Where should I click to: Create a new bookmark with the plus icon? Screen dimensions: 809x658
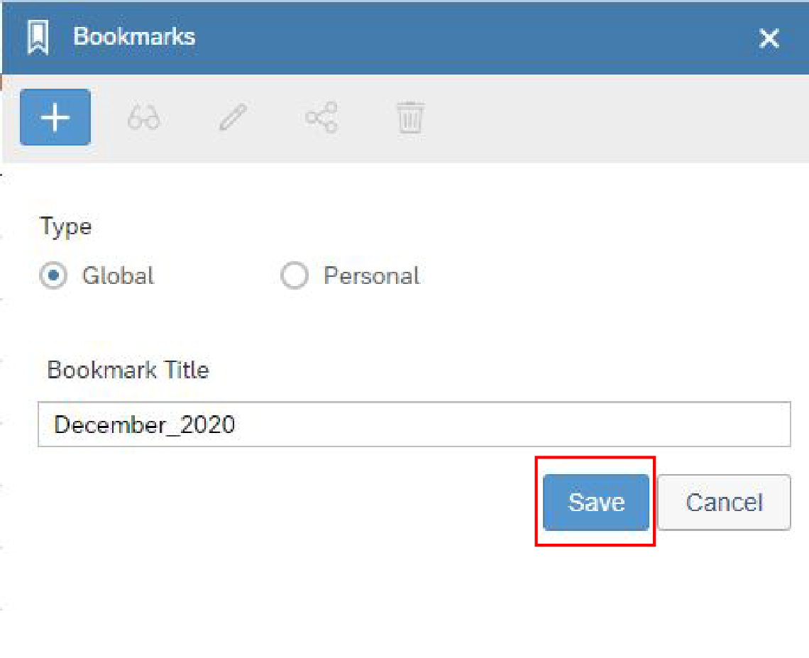[x=55, y=117]
